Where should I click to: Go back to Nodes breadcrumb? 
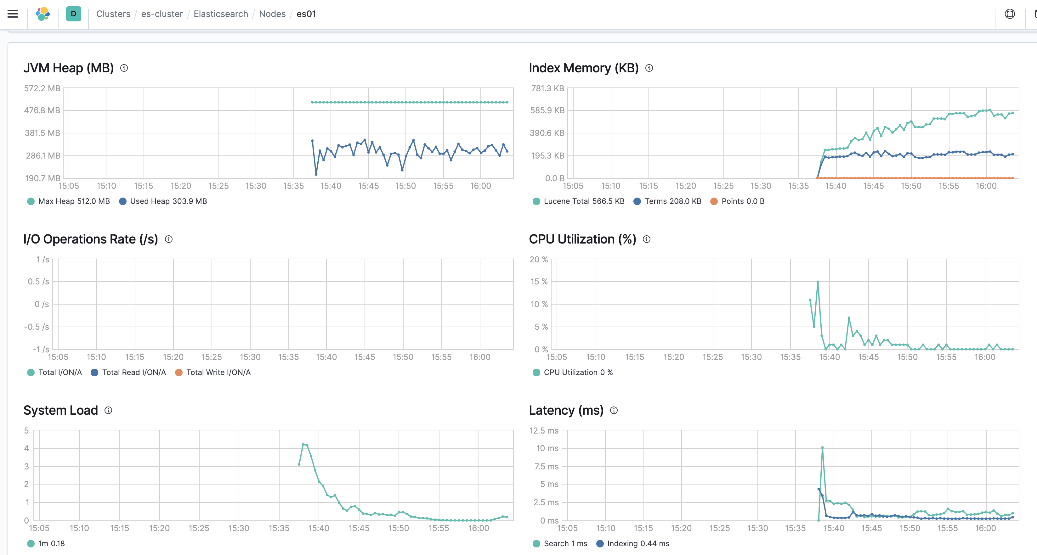(x=272, y=14)
